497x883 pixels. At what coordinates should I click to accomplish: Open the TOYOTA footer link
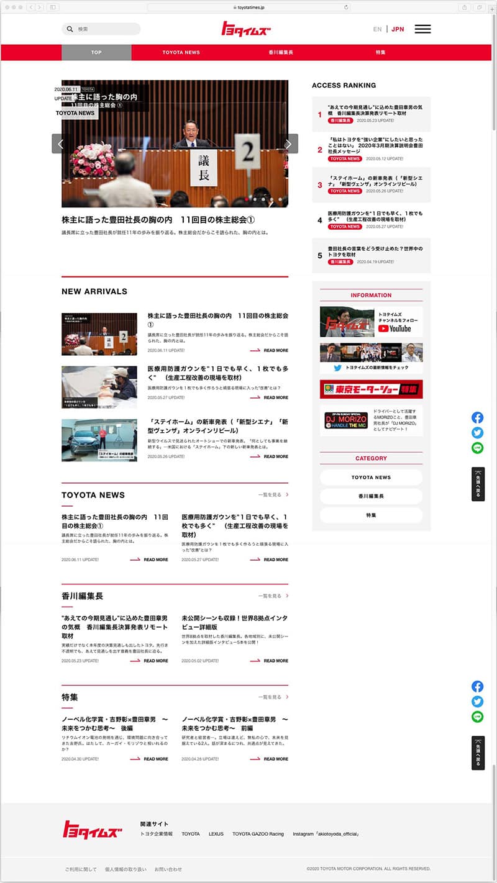point(191,834)
